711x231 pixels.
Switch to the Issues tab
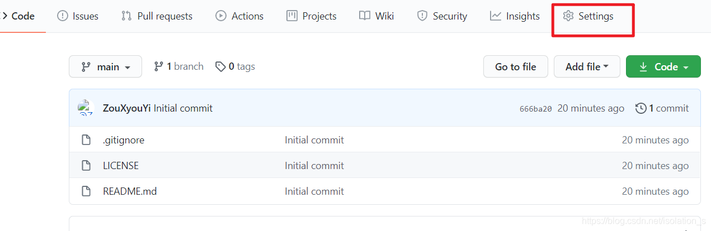coord(78,16)
